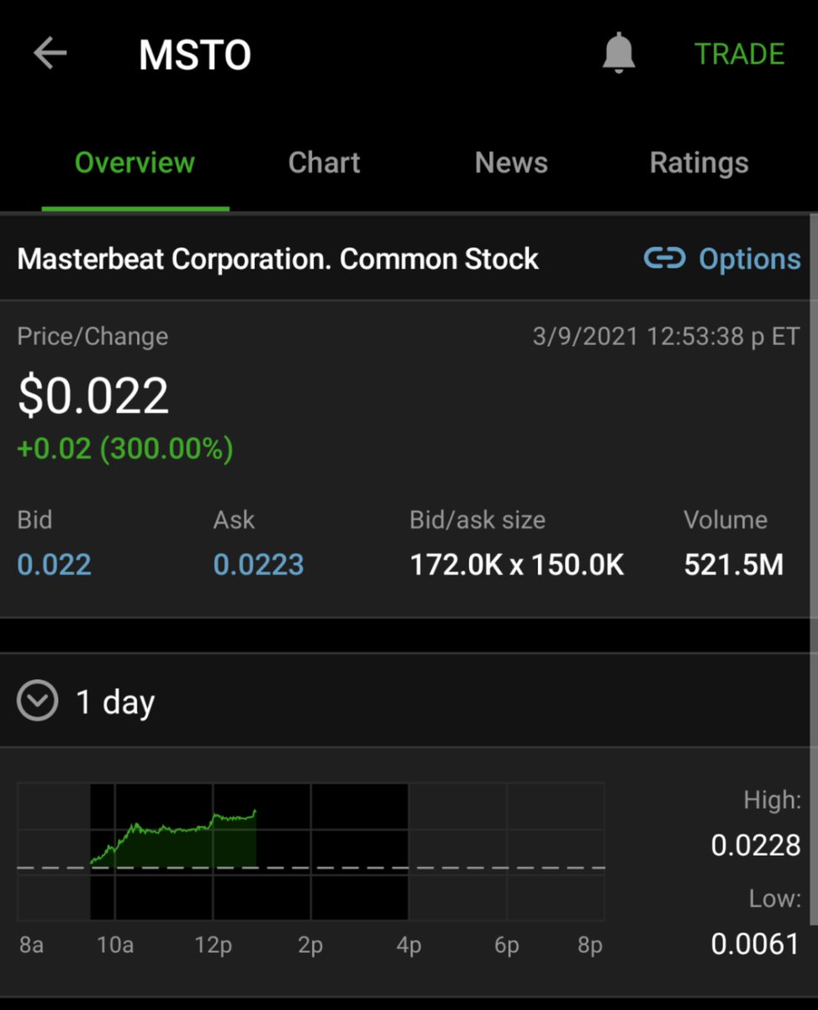Expand the 1 day range dropdown arrow
The height and width of the screenshot is (1010, 818).
(x=38, y=700)
